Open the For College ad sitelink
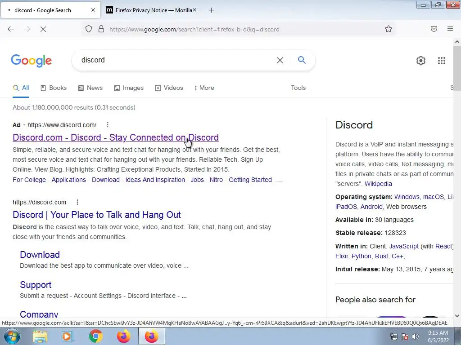This screenshot has width=461, height=345. pos(29,180)
